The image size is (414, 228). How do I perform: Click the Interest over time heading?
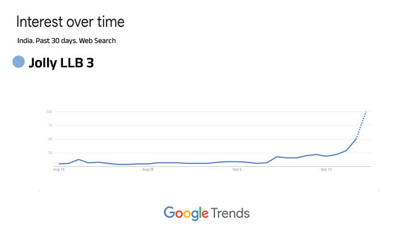click(70, 22)
